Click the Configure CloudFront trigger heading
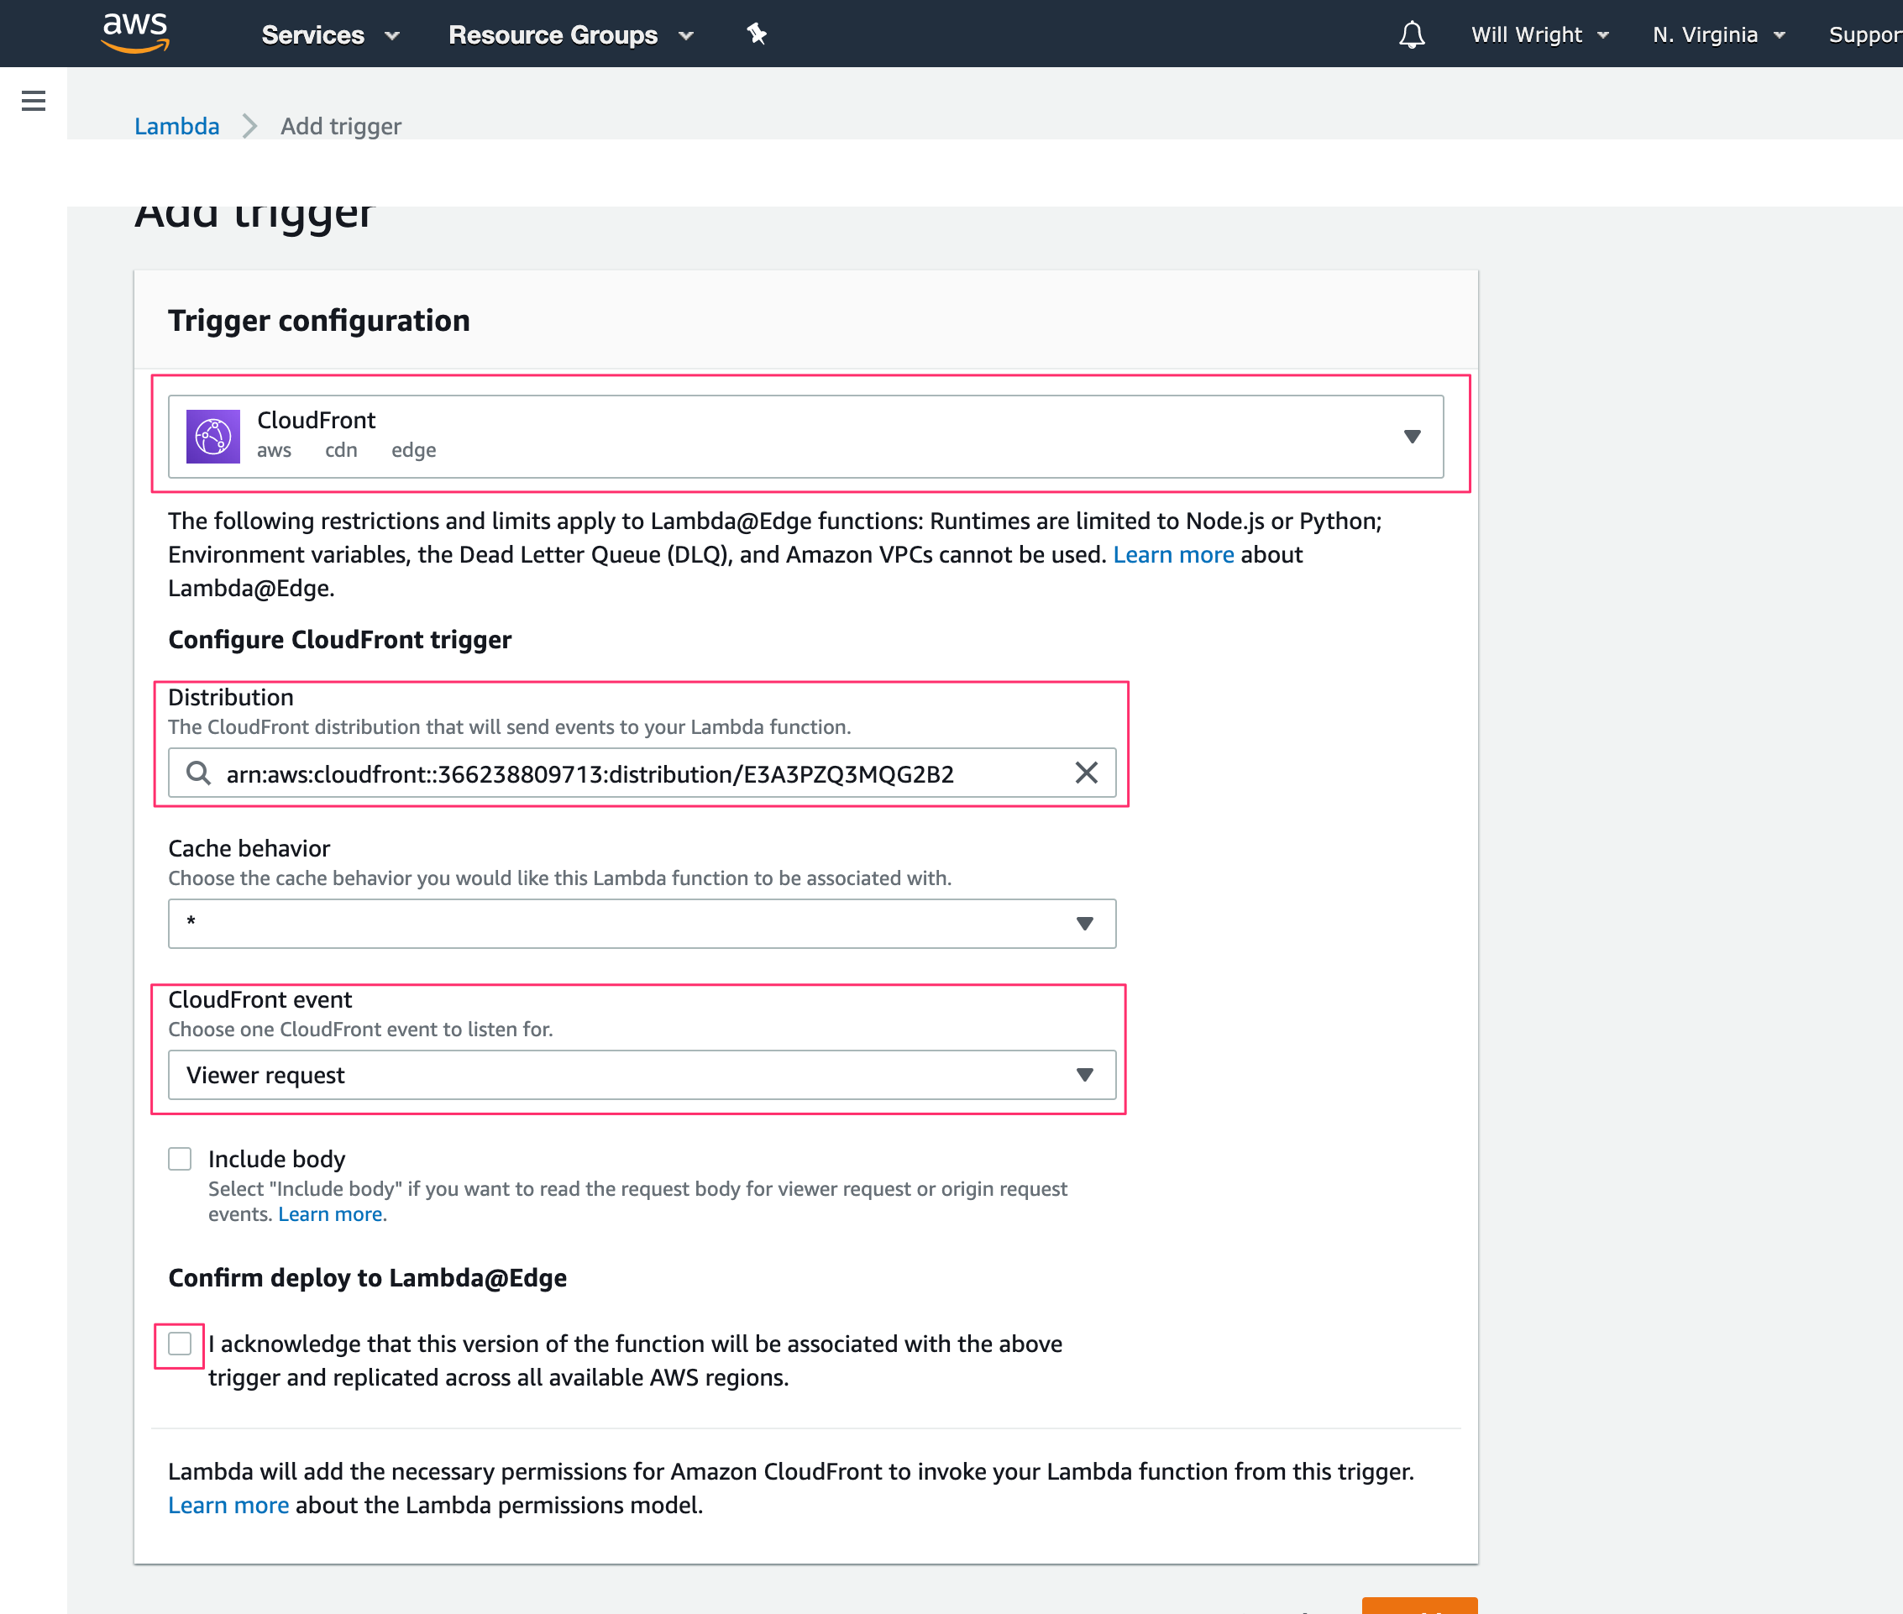1903x1614 pixels. click(x=340, y=640)
